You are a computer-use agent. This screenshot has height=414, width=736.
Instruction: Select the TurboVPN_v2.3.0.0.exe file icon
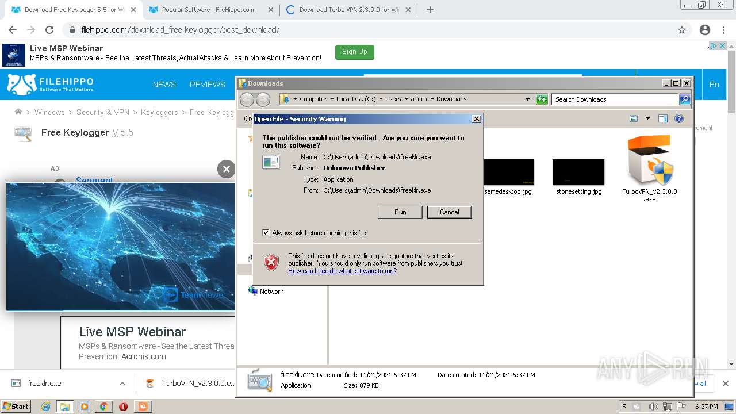[649, 160]
